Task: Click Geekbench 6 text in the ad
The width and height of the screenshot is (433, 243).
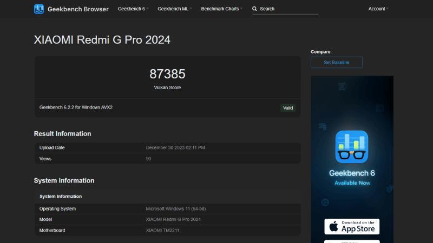Action: pyautogui.click(x=352, y=173)
